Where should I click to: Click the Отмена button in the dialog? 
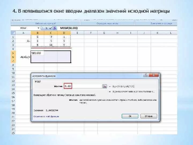149,116
